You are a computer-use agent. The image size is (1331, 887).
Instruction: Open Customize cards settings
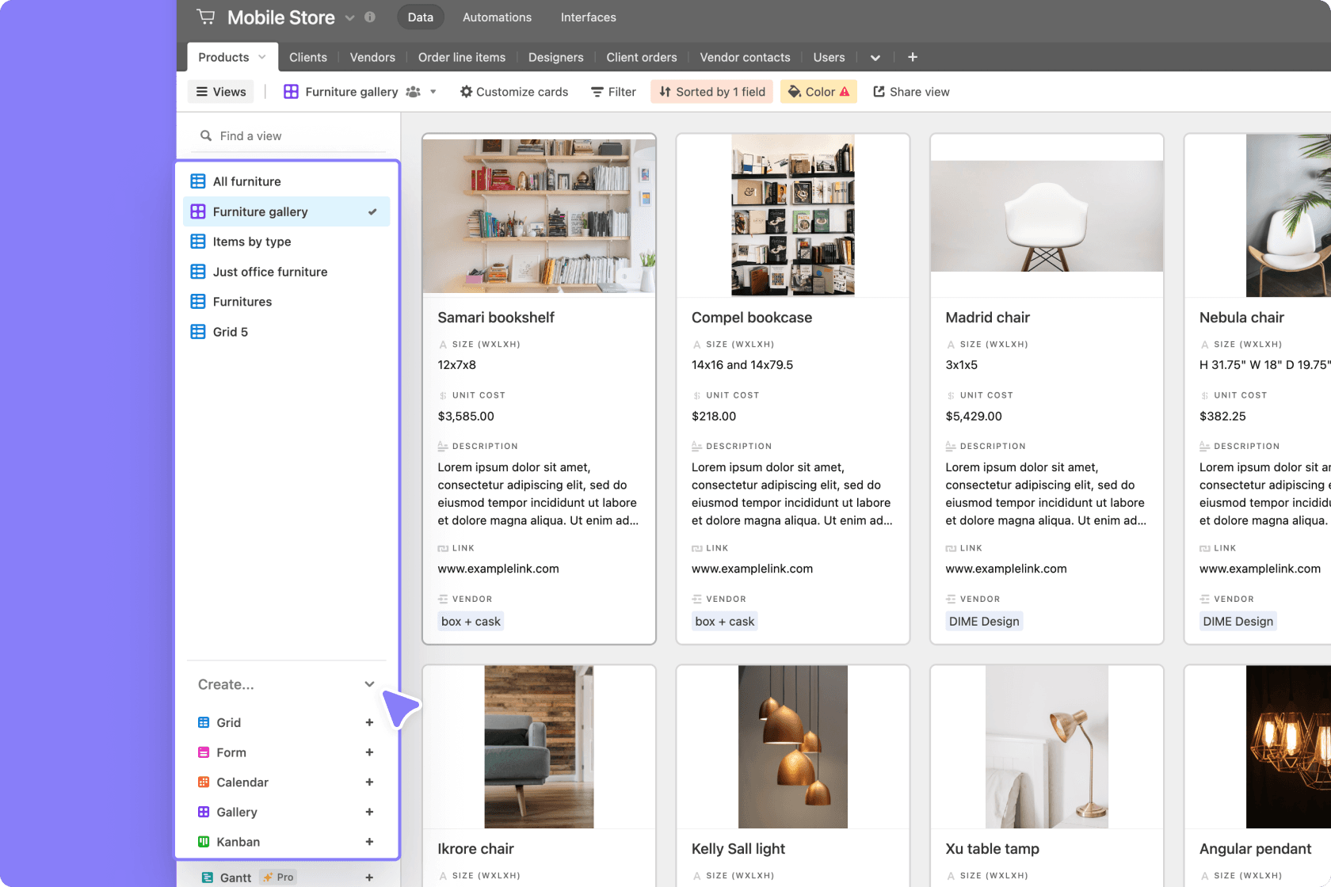(514, 92)
